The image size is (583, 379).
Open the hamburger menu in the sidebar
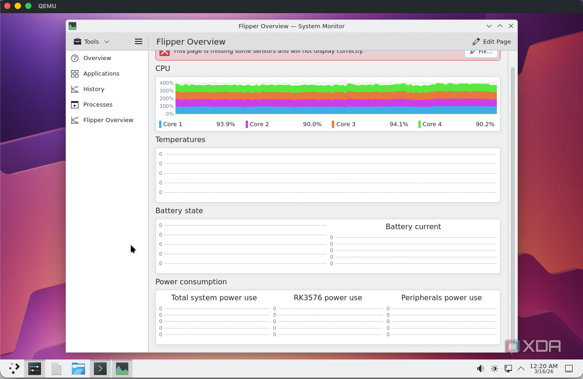point(139,41)
